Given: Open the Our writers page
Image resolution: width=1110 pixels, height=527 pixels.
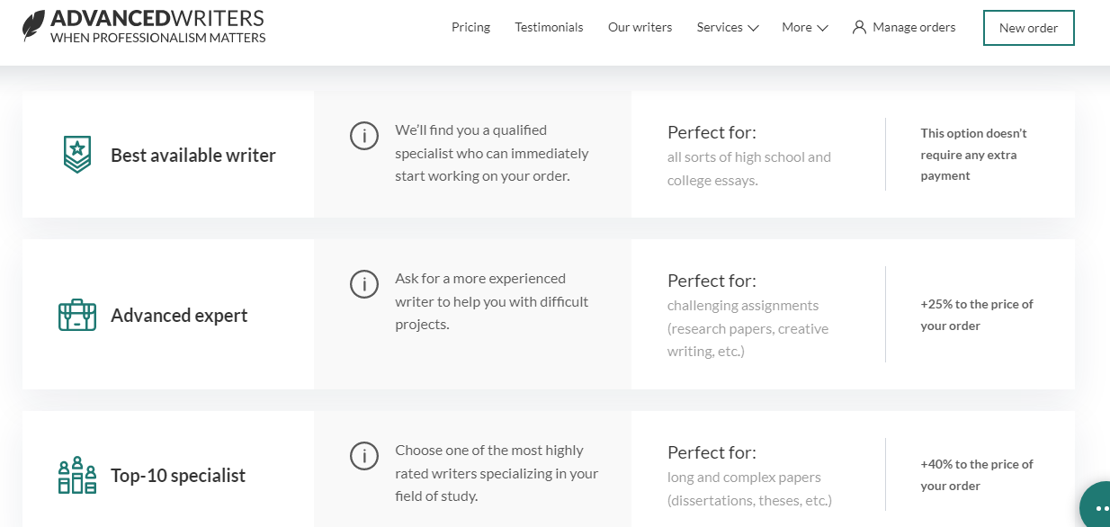Looking at the screenshot, I should 640,27.
